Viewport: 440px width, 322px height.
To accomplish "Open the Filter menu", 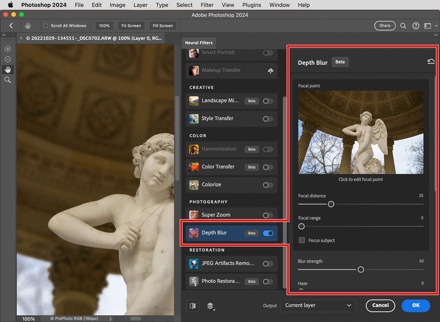I will tap(207, 5).
